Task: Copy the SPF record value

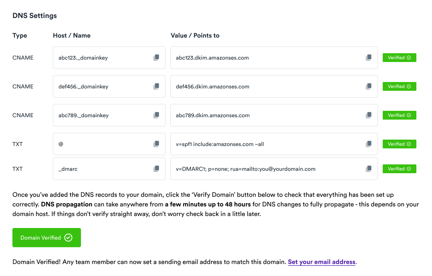Action: pyautogui.click(x=369, y=144)
